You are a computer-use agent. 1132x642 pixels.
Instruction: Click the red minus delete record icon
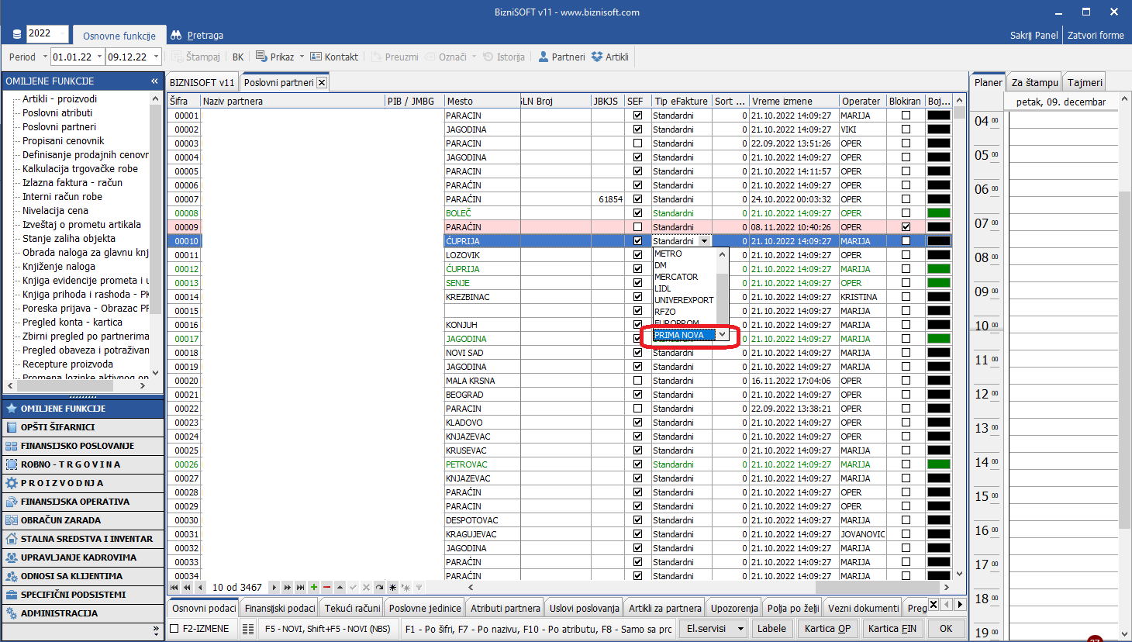point(326,588)
